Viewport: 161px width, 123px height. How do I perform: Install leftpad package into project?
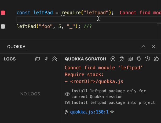click(113, 102)
